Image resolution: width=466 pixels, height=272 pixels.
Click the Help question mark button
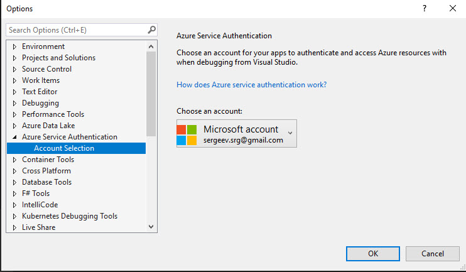coord(425,8)
